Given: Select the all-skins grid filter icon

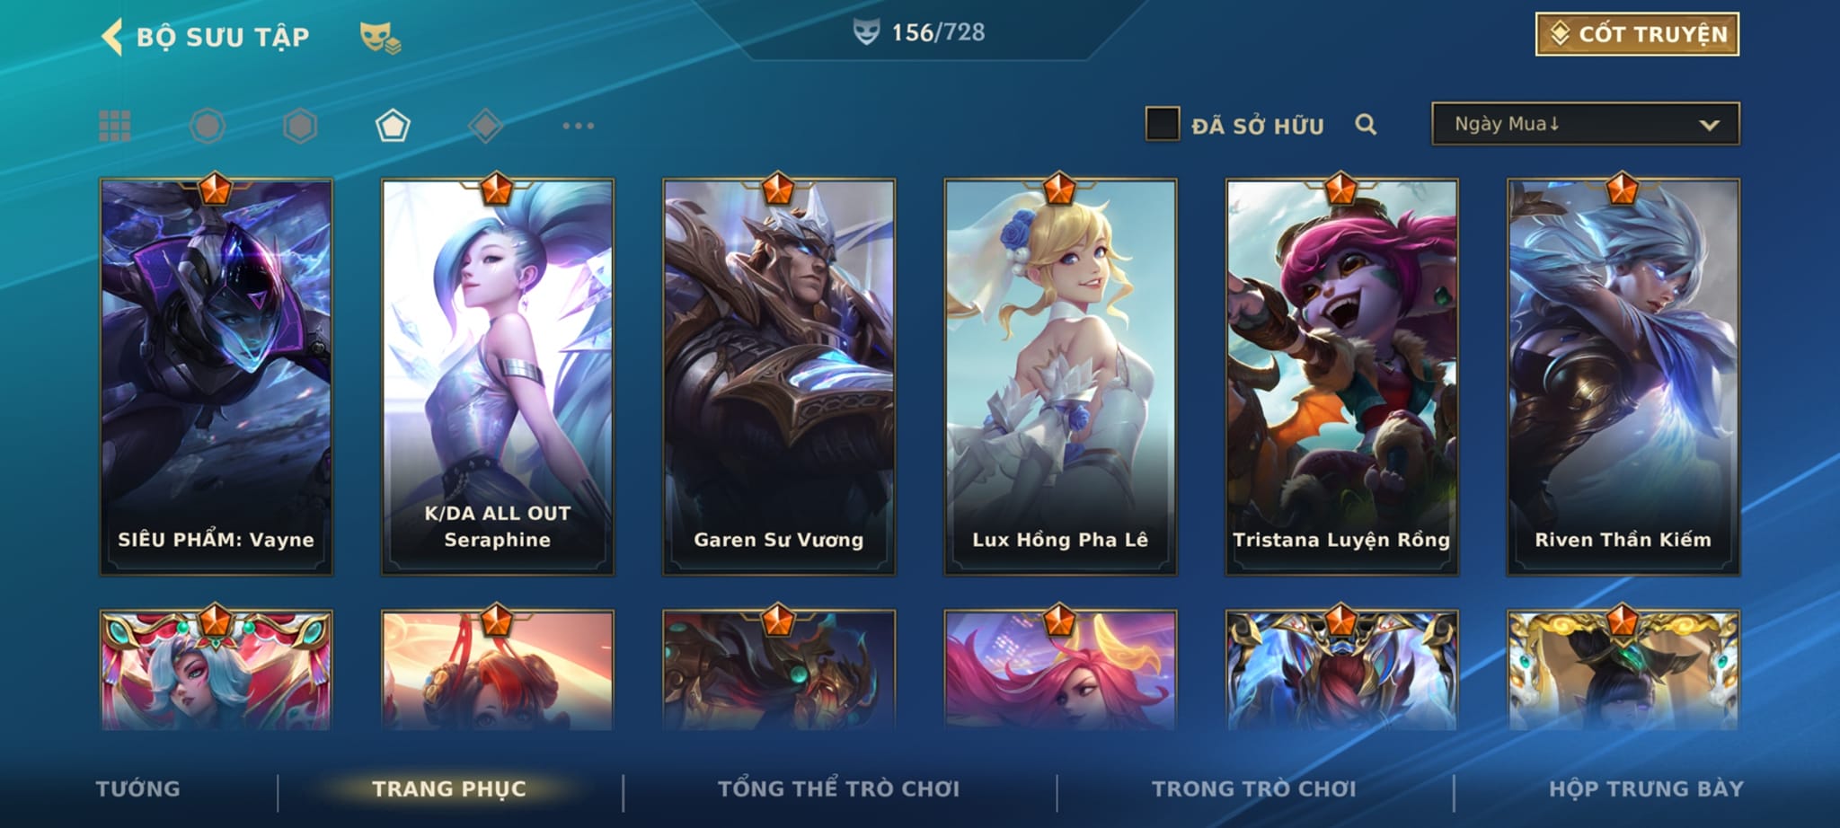Looking at the screenshot, I should [115, 126].
